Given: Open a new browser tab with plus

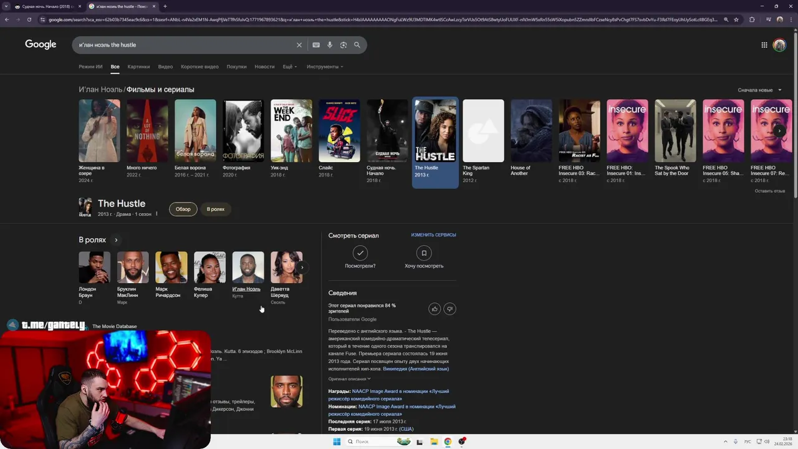Looking at the screenshot, I should tap(165, 6).
